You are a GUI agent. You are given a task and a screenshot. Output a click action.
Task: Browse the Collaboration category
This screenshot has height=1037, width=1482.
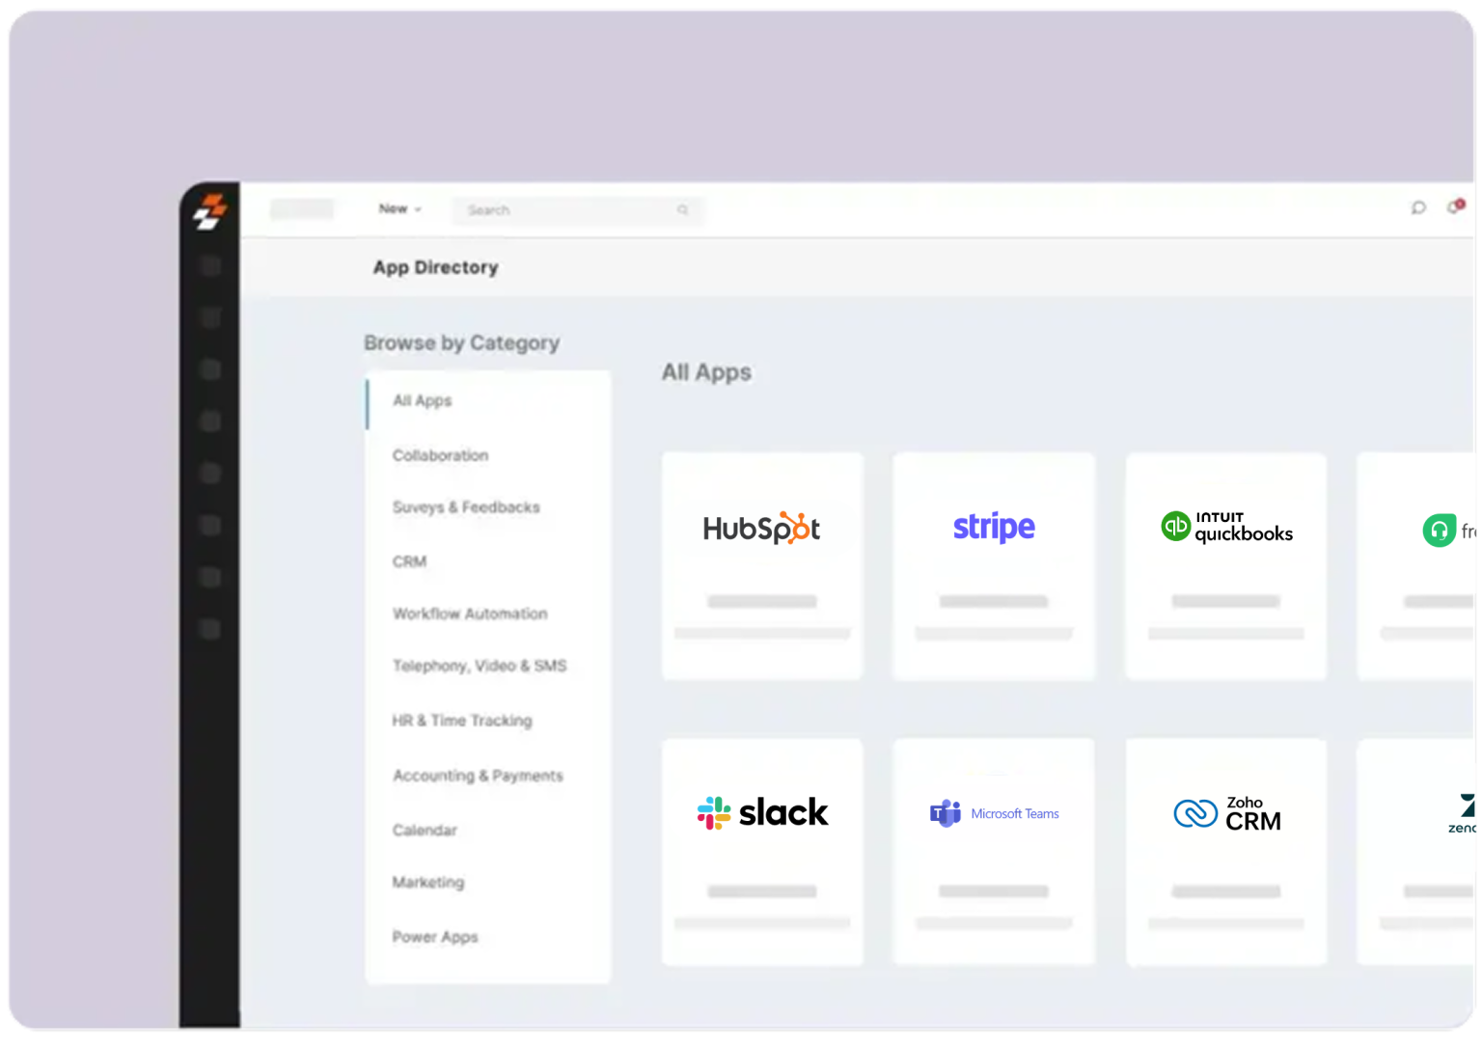(x=440, y=455)
